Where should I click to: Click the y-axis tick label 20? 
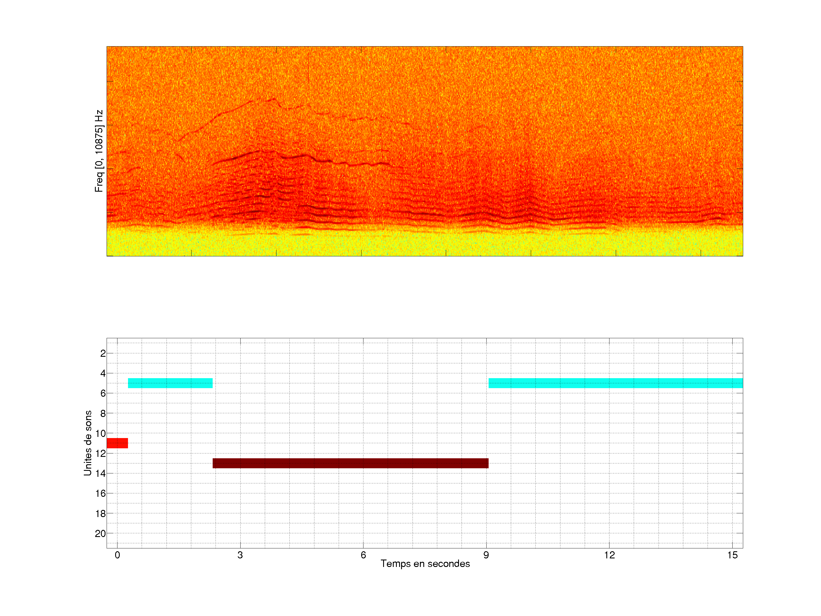click(101, 534)
